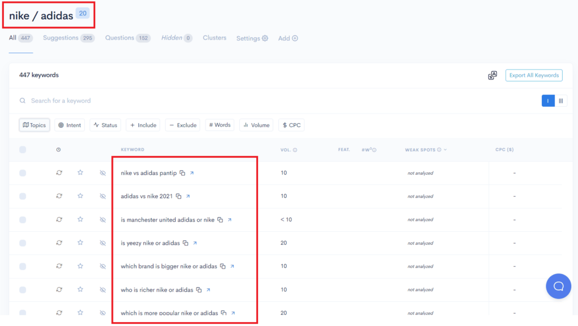This screenshot has width=578, height=326.
Task: Open the Topics filter panel
Action: pyautogui.click(x=34, y=125)
